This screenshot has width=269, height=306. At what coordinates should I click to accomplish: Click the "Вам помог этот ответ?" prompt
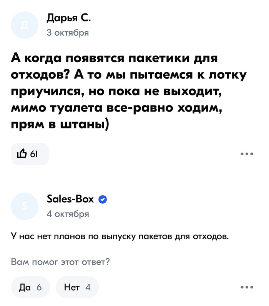(60, 262)
